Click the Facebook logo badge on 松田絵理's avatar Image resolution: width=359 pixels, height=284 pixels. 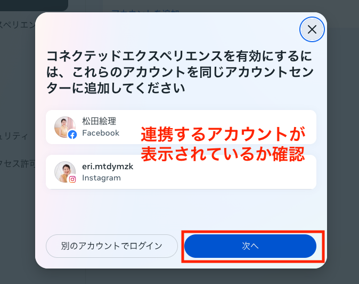coord(72,135)
